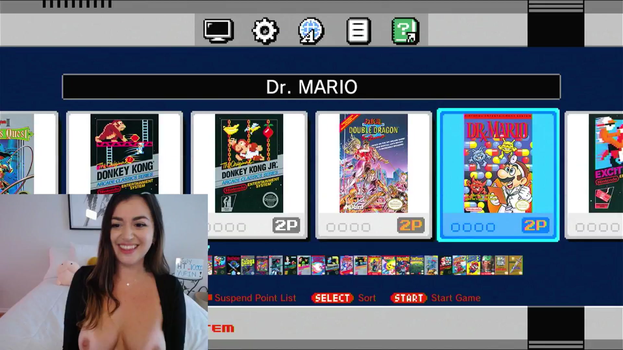
Task: Click the 2P badge on Double Dragon II
Action: pos(410,225)
